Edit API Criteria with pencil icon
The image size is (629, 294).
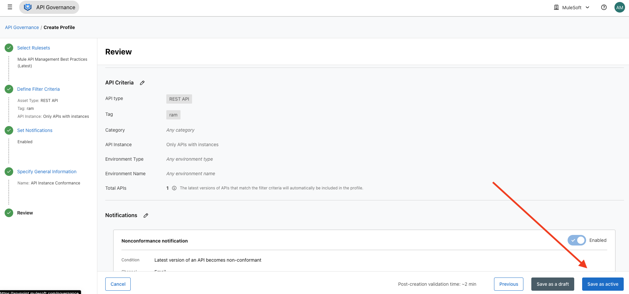(142, 83)
